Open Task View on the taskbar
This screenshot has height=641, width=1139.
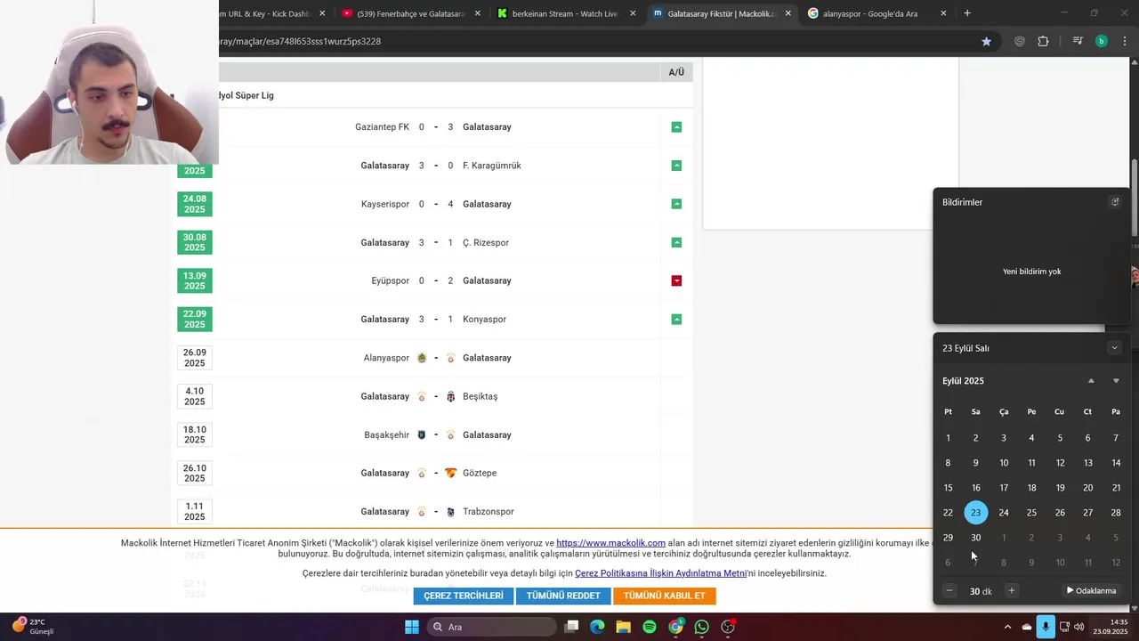click(572, 627)
